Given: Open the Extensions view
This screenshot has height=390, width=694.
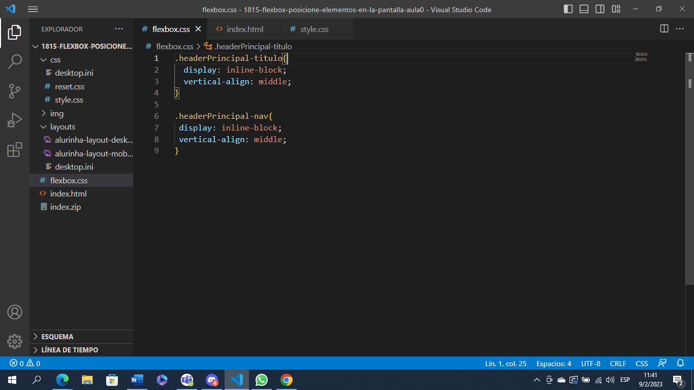Looking at the screenshot, I should point(15,150).
